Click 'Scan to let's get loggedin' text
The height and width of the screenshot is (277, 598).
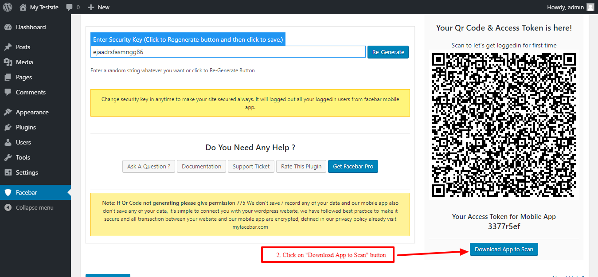pyautogui.click(x=504, y=45)
